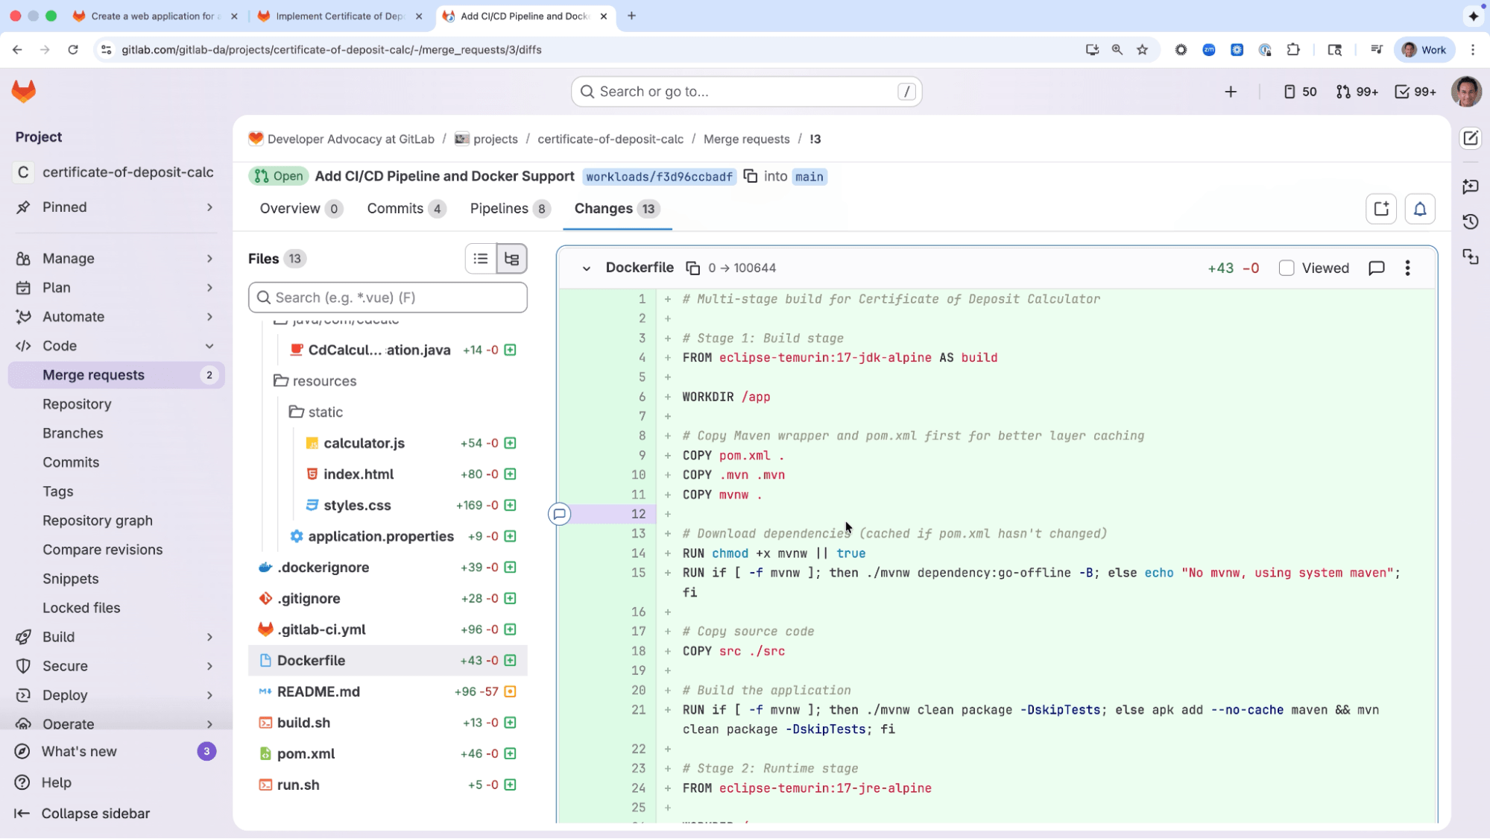Open the Pipelines tab
The image size is (1490, 839).
point(498,209)
